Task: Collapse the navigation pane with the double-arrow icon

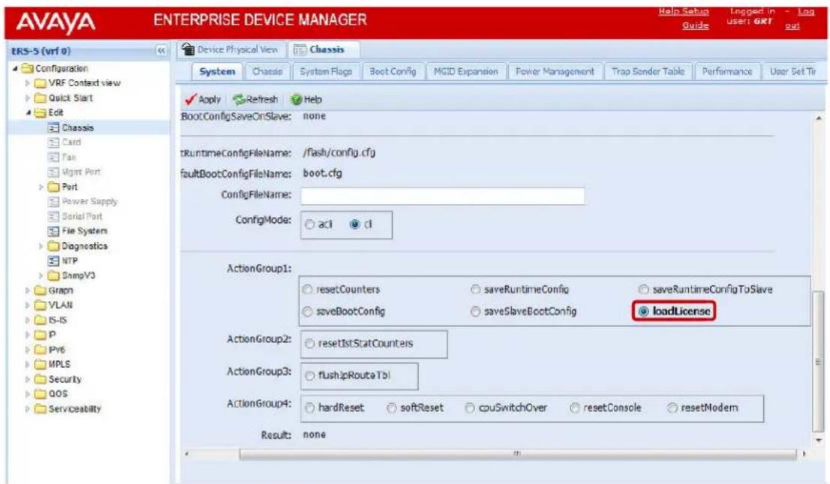Action: [161, 51]
